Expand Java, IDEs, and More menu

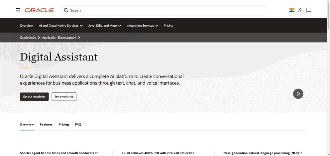click(x=105, y=26)
